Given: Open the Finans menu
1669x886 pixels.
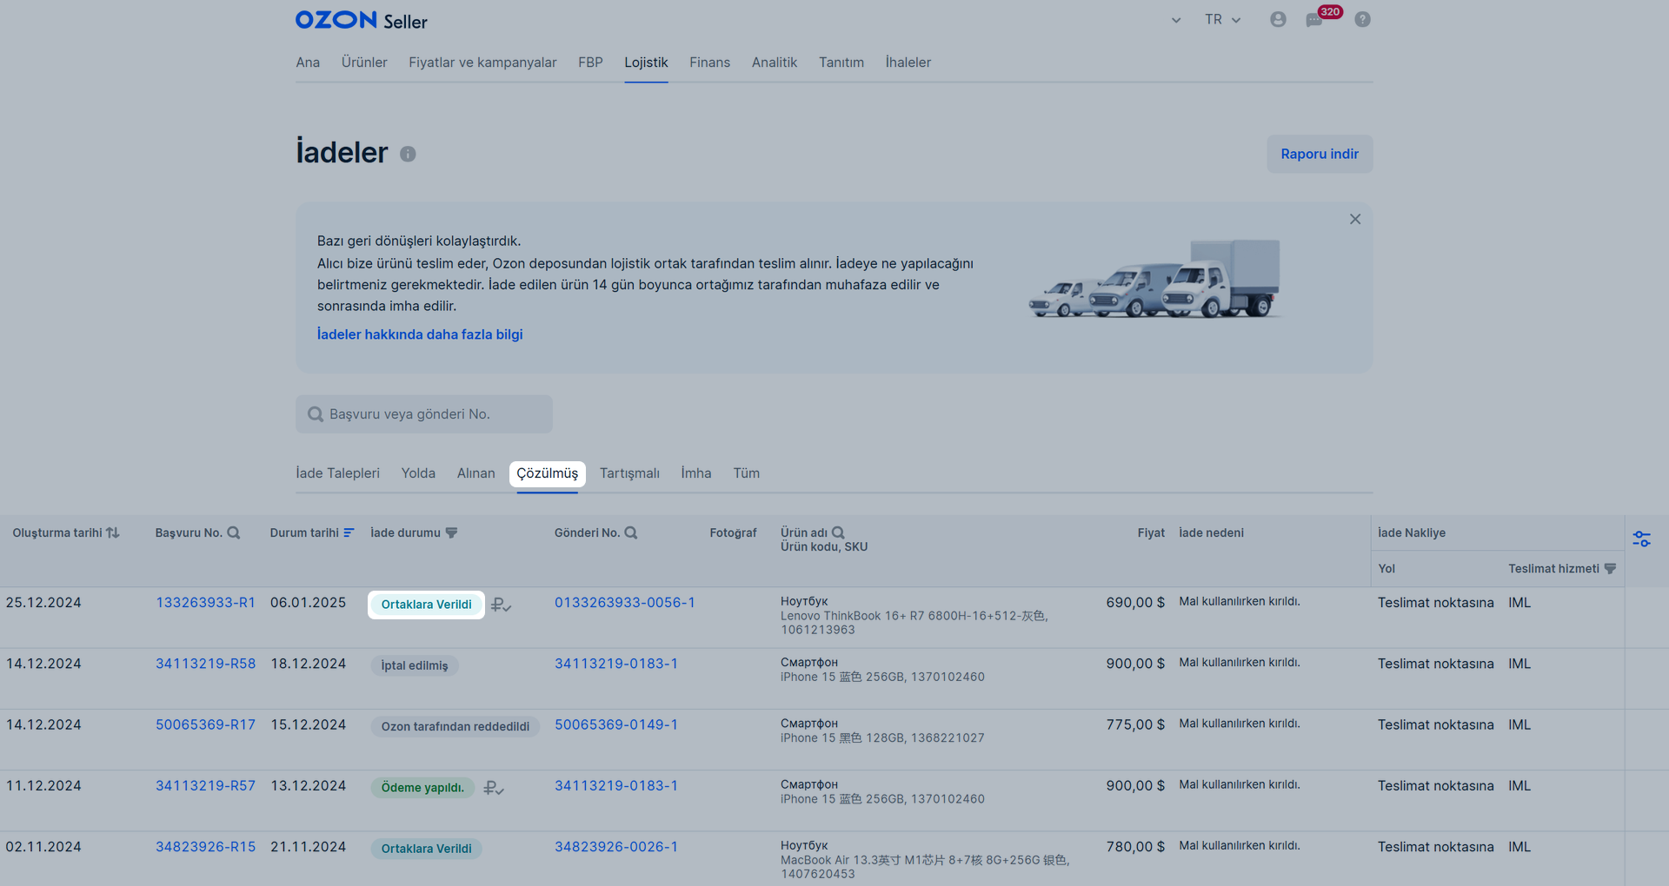Looking at the screenshot, I should [709, 63].
